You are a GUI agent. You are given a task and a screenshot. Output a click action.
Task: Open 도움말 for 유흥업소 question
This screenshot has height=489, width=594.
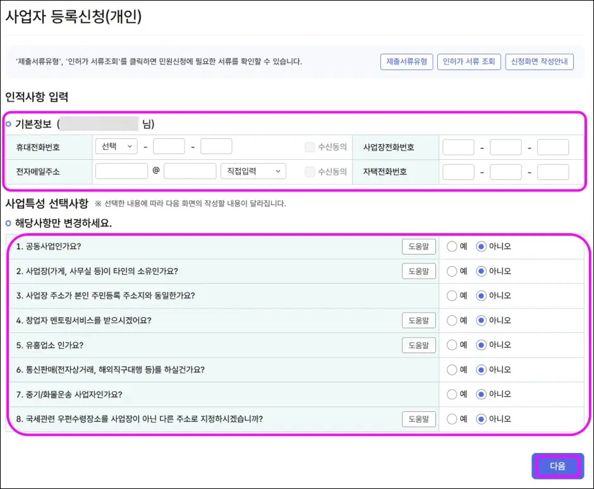click(418, 345)
